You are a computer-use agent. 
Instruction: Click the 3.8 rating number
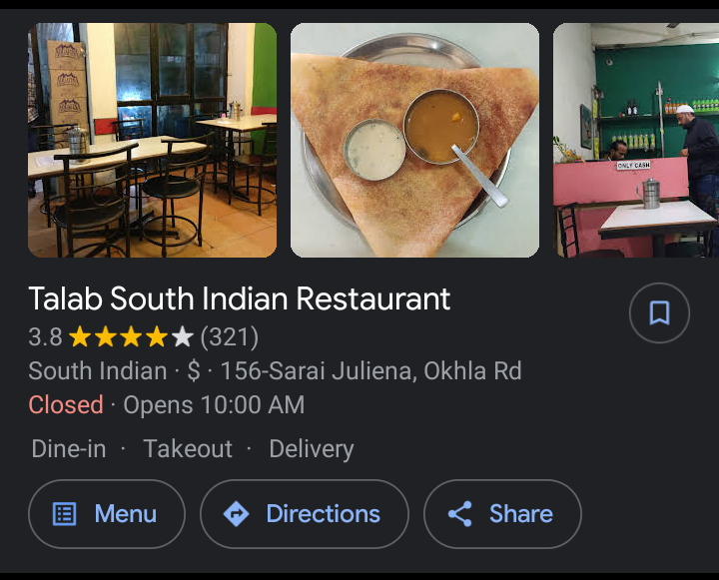pos(45,337)
